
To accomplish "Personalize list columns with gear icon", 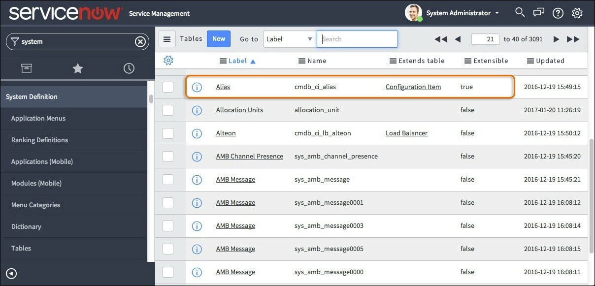I will [x=168, y=61].
